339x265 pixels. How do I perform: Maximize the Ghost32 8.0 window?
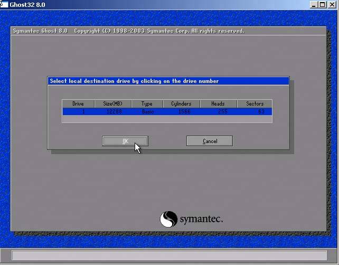pos(322,5)
